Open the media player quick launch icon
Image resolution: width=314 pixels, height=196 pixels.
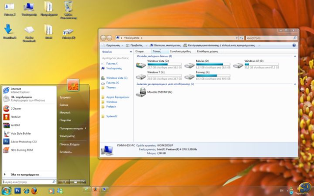pyautogui.click(x=51, y=191)
